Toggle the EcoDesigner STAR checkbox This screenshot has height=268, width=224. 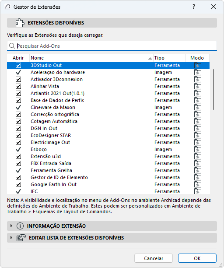tap(18, 135)
